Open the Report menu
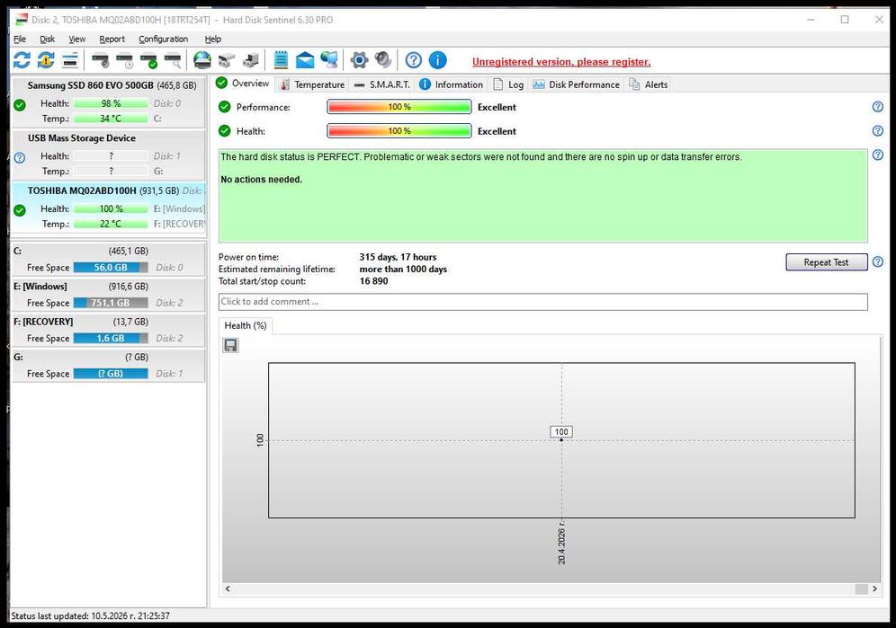 [112, 39]
